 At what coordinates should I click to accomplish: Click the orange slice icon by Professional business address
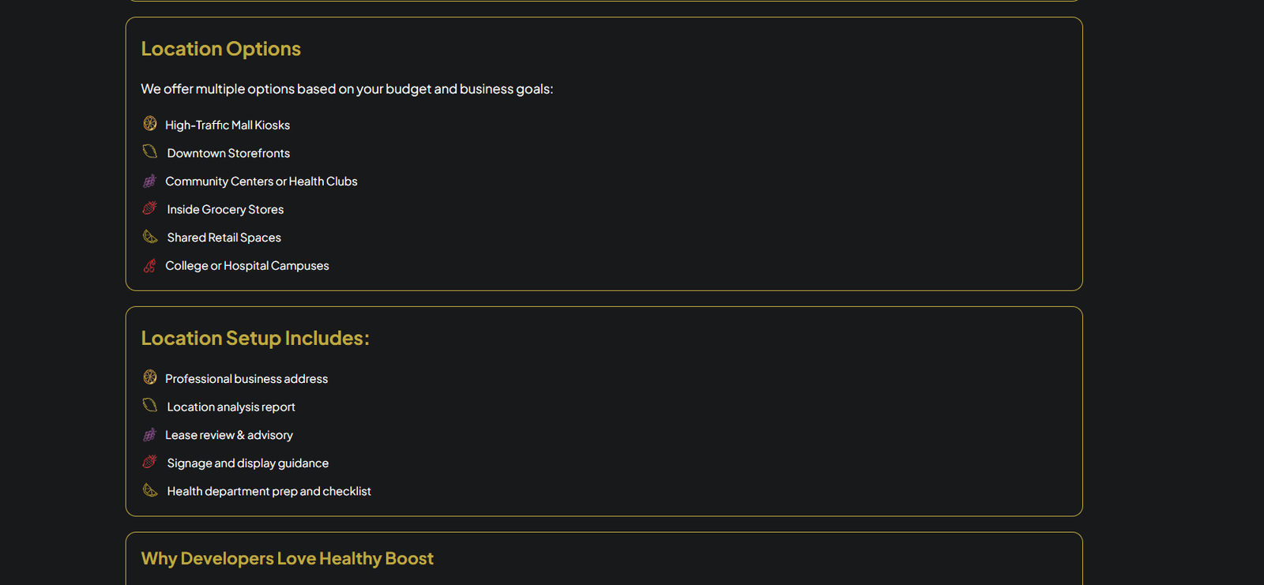pos(150,377)
